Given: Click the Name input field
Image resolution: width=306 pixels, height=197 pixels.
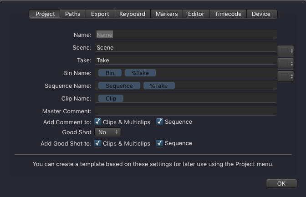Looking at the screenshot, I should click(186, 35).
